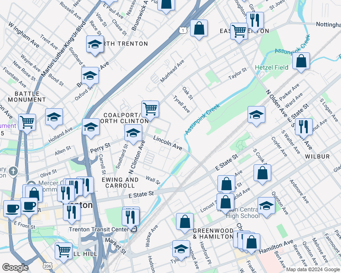Select the upper shopping bag marker near Locust St

coord(227,184)
